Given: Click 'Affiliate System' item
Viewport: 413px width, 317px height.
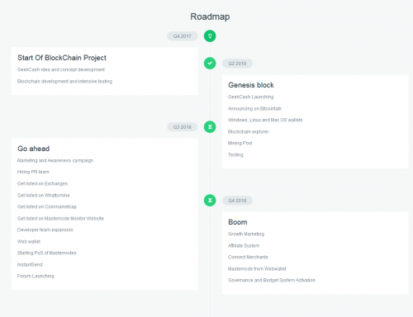Looking at the screenshot, I should coord(244,245).
